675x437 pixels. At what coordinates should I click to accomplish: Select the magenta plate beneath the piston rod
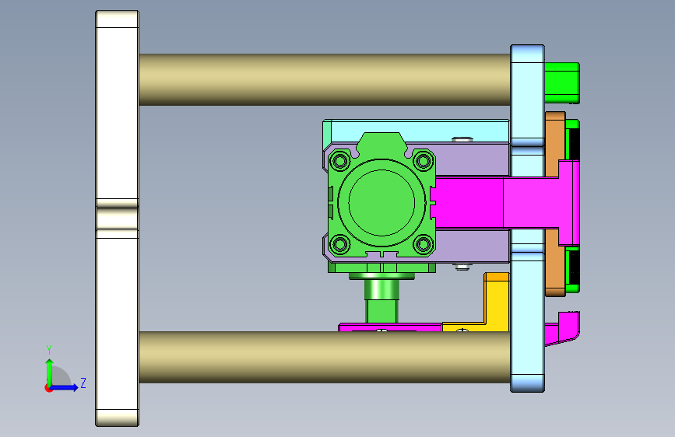[x=389, y=327]
